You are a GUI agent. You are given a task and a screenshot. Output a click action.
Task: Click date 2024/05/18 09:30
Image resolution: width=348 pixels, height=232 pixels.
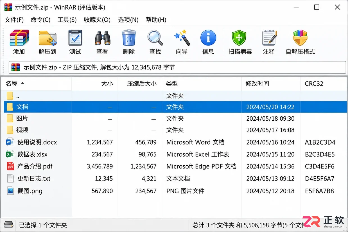270,119
